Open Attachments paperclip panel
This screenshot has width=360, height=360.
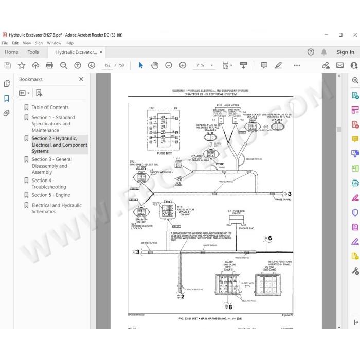tap(7, 113)
